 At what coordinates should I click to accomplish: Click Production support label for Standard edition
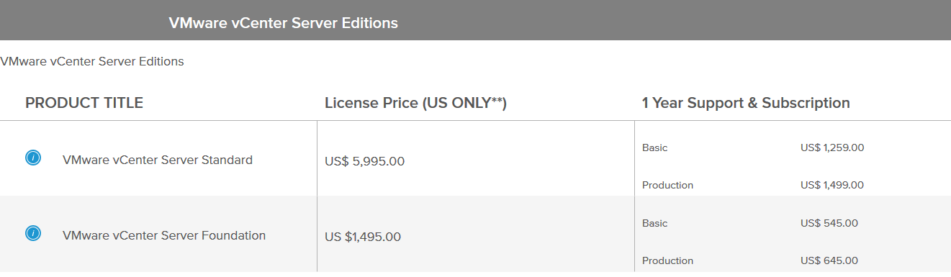667,185
